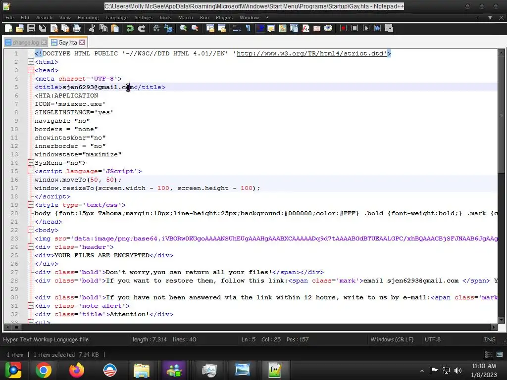Close the change.log tab with its X

coord(44,43)
